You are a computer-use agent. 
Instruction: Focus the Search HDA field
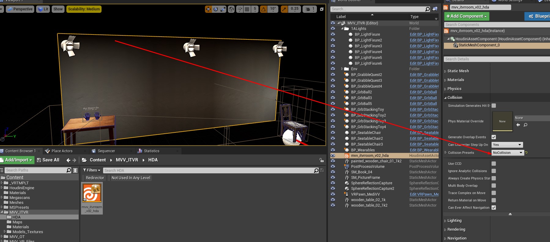[211, 170]
